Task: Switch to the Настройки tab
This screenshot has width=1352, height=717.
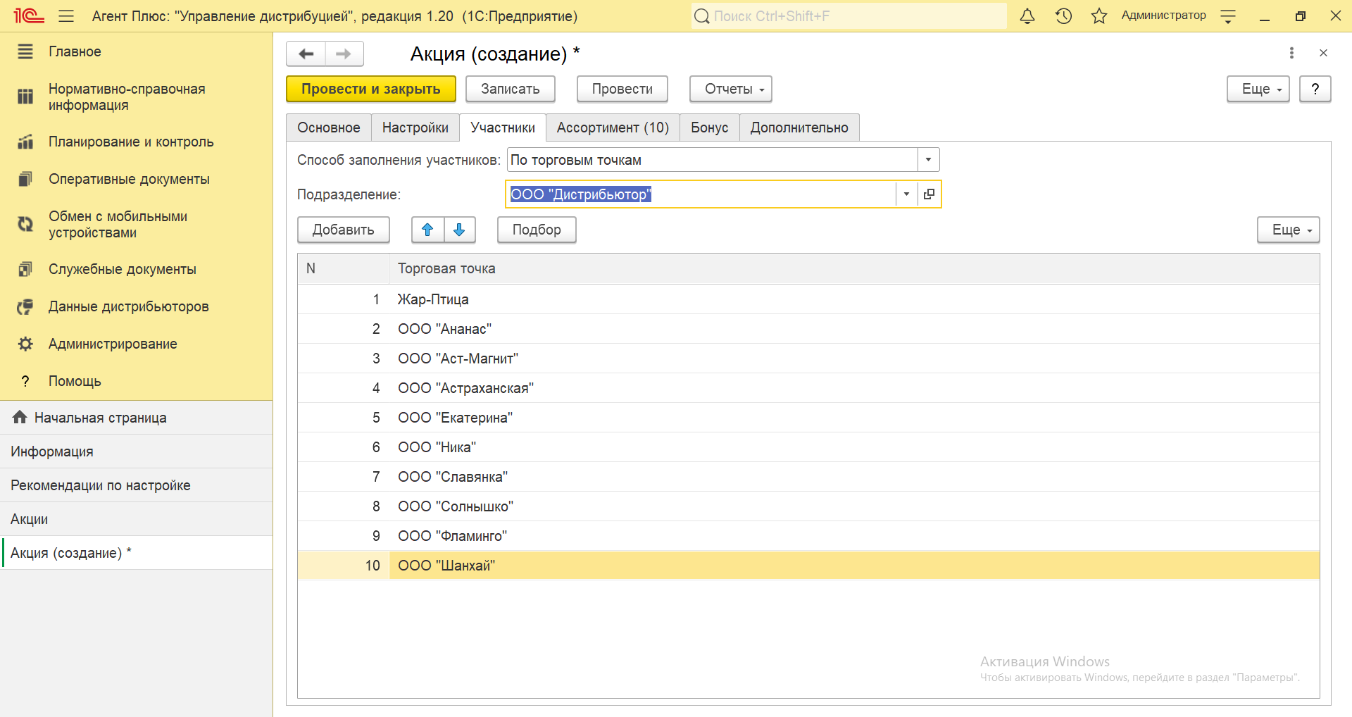Action: click(415, 127)
